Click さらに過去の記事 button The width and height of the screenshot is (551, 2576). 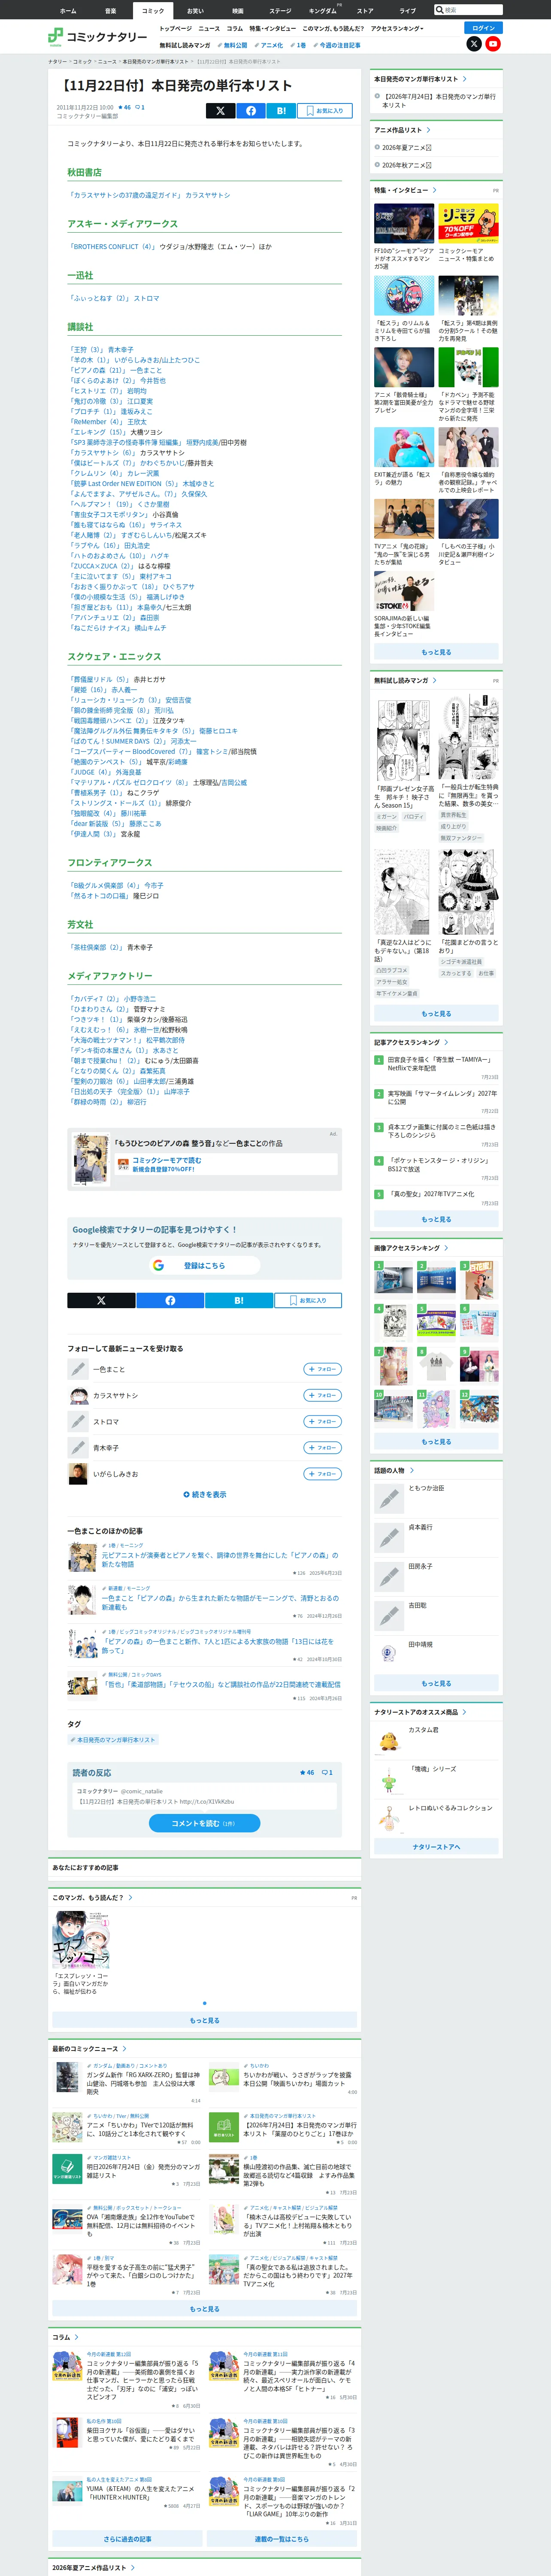tap(127, 2539)
